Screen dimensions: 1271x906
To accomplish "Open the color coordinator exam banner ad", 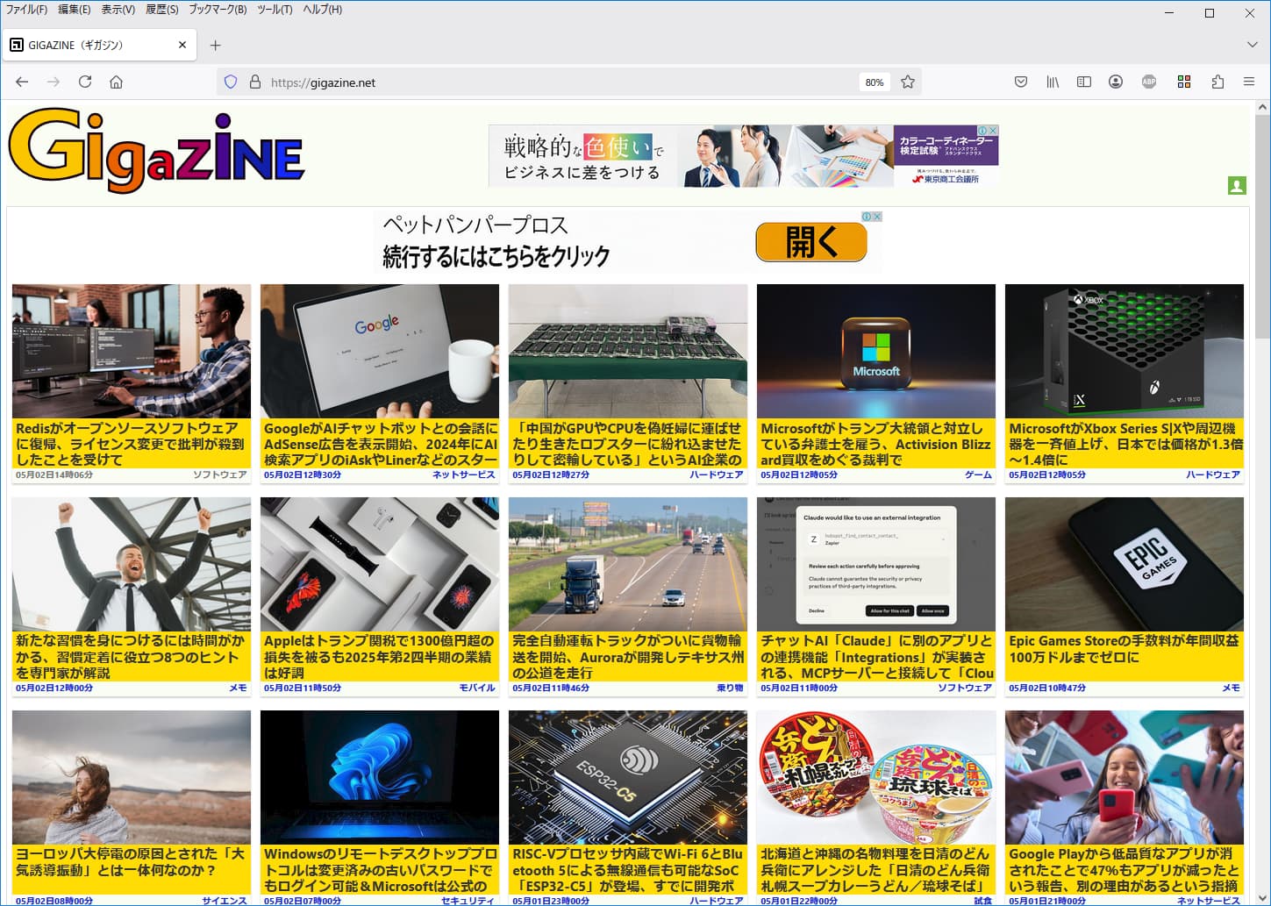I will click(x=744, y=156).
